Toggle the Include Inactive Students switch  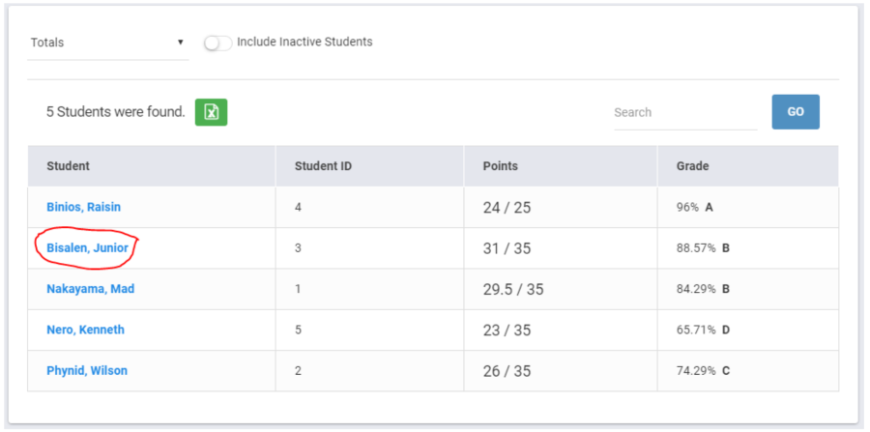[x=217, y=43]
